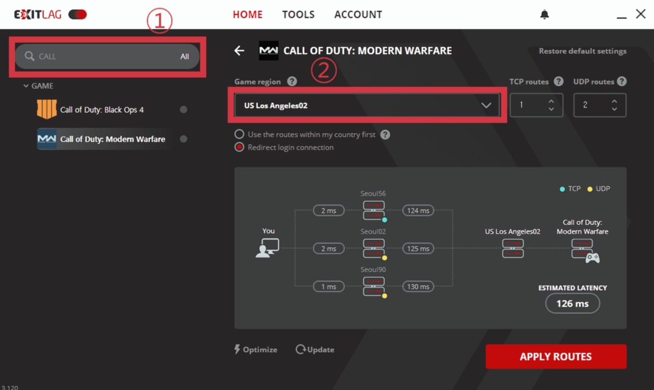Click the Modern Warfare game server icon

pos(585,251)
